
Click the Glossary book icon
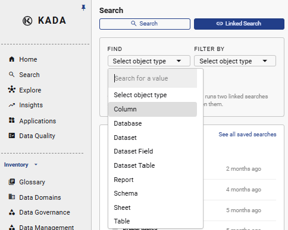[12, 182]
